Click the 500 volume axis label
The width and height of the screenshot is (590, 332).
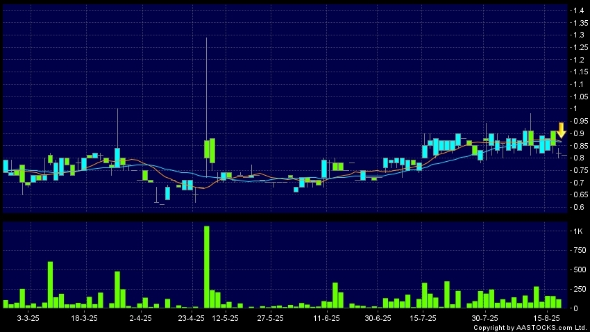pyautogui.click(x=580, y=269)
